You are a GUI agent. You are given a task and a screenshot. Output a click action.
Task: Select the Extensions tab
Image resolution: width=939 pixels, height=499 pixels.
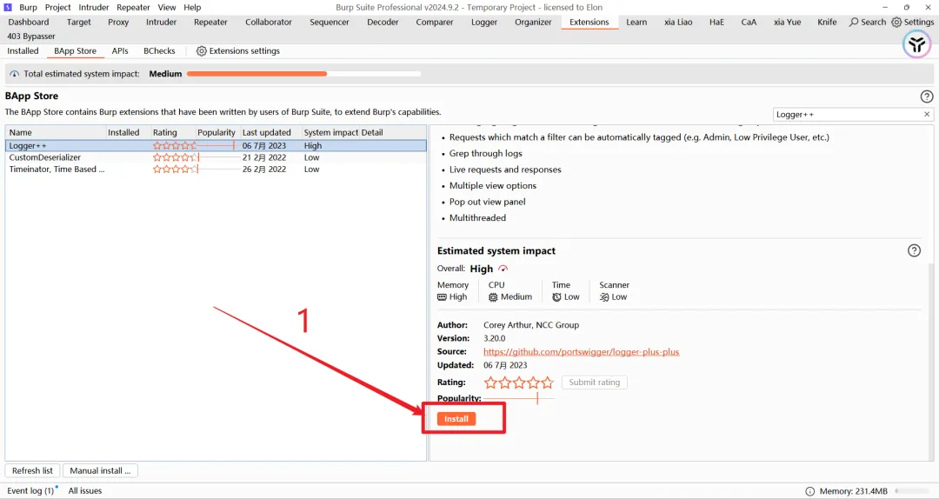point(589,22)
